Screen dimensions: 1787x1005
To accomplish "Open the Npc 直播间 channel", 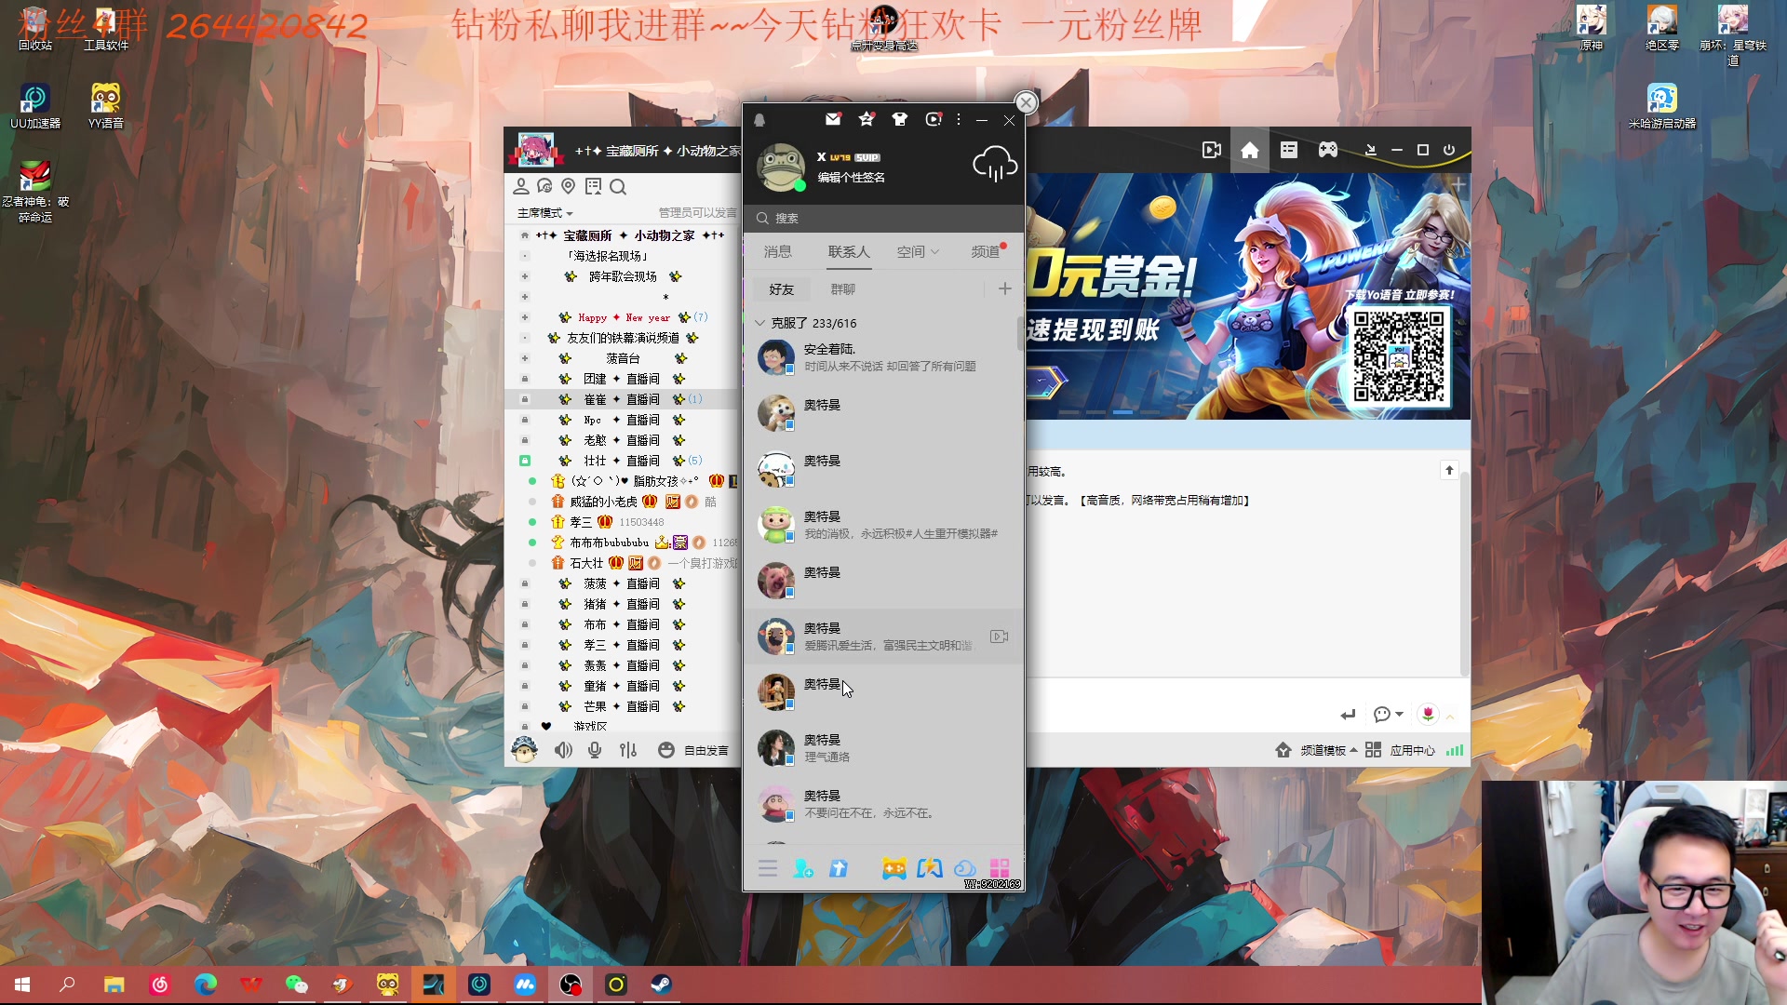I will pos(622,420).
